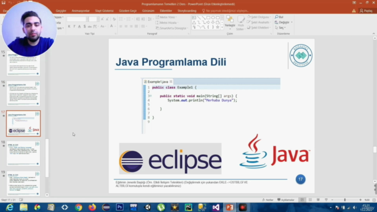Switch to Gözden Geçir tab
This screenshot has height=212, width=377.
(128, 11)
